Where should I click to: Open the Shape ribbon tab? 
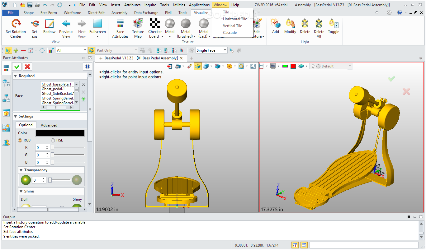point(29,13)
